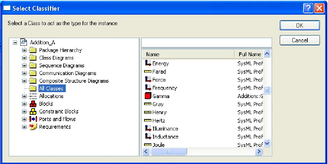The height and width of the screenshot is (164, 328).
Task: Click the Inductance dimension icon
Action: pyautogui.click(x=148, y=136)
